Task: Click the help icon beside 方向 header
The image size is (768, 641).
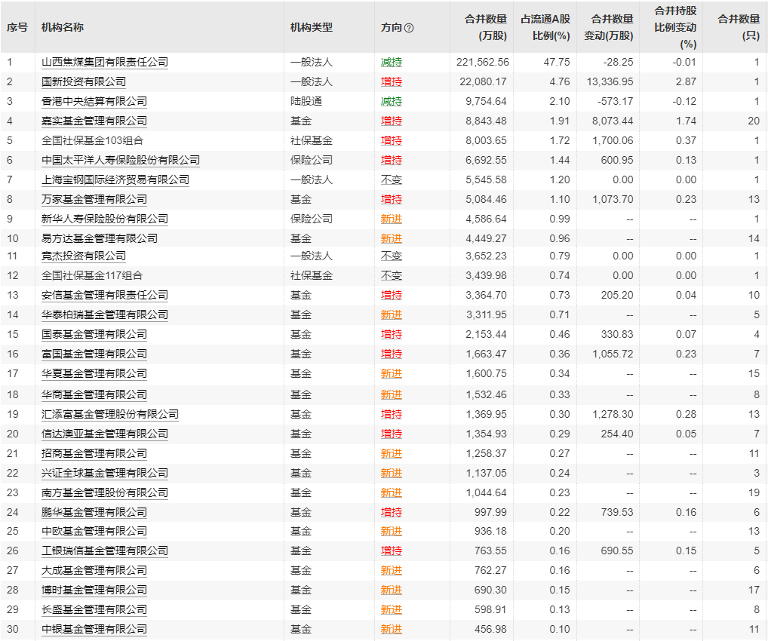Action: coord(409,28)
